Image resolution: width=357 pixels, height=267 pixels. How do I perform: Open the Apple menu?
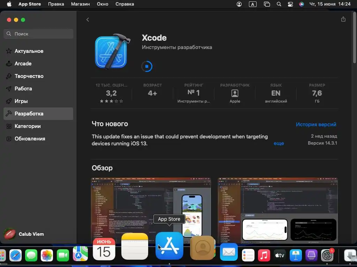point(9,4)
